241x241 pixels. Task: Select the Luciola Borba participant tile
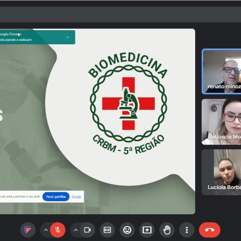(222, 172)
